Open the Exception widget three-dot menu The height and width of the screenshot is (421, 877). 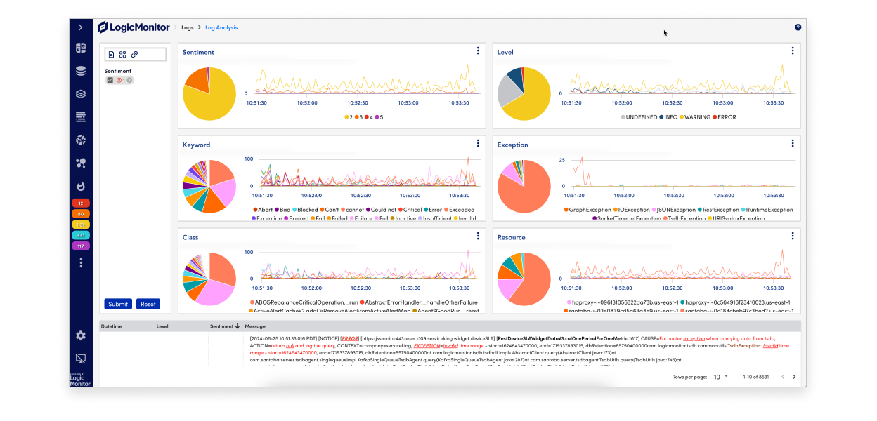click(x=792, y=144)
